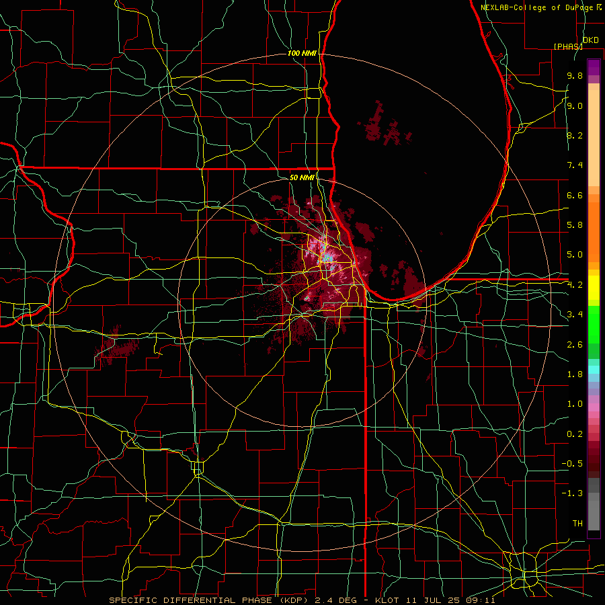Click the 0.2 scale value
Image resolution: width=605 pixels, height=605 pixels.
[575, 434]
